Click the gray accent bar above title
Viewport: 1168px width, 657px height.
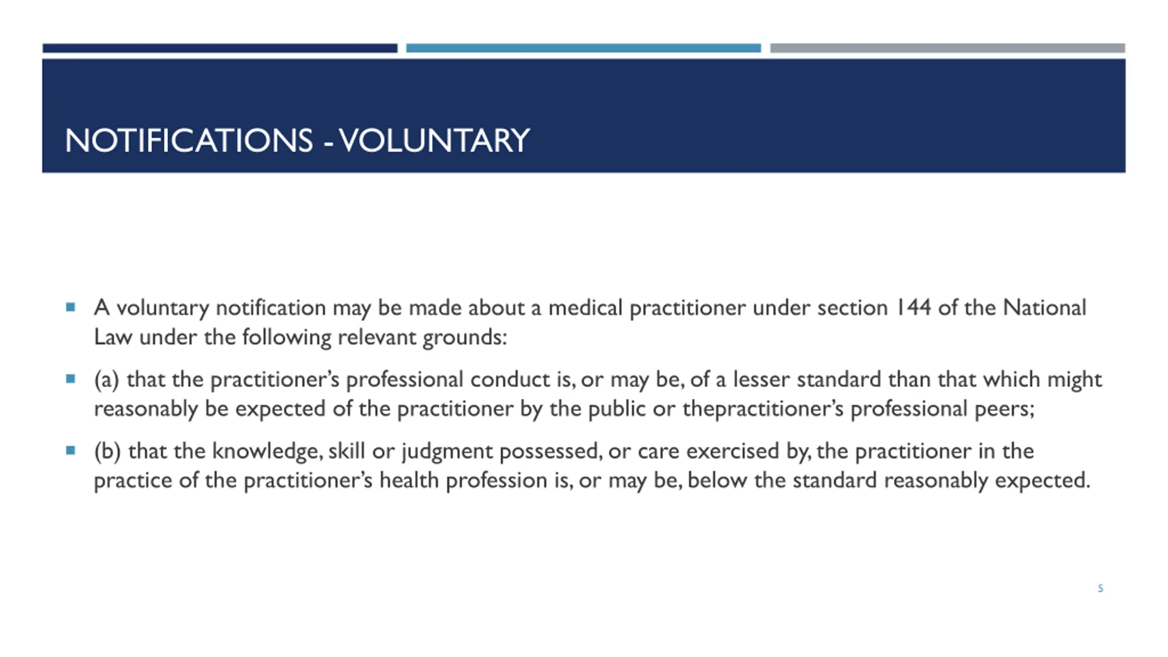point(947,48)
